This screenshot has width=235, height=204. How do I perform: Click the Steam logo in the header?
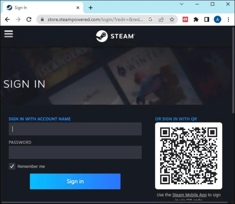point(115,36)
